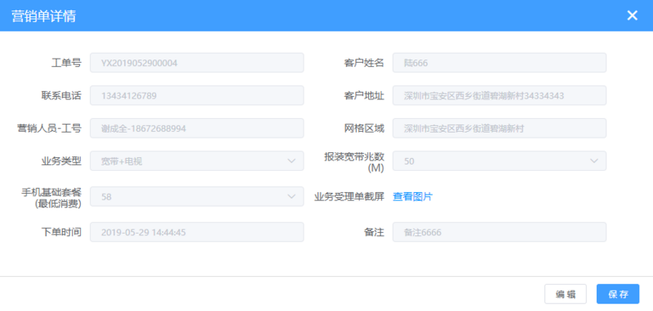Viewport: 653px width, 311px height.
Task: Click into the 客户地址 input field
Action: point(500,95)
